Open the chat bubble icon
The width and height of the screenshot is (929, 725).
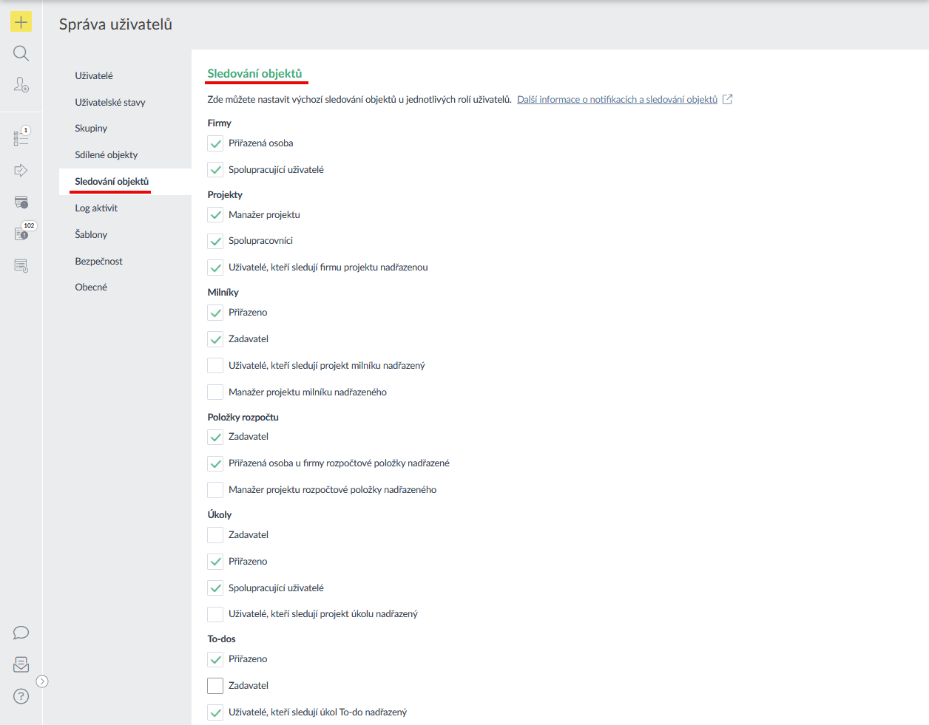click(21, 633)
